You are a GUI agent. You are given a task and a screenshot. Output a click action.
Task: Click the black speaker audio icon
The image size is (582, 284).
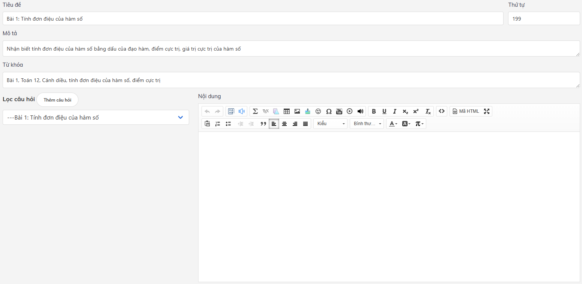(360, 111)
